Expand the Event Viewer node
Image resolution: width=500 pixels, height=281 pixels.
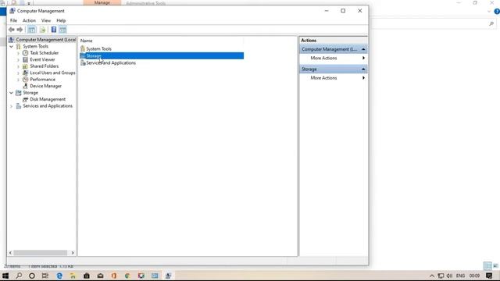18,60
